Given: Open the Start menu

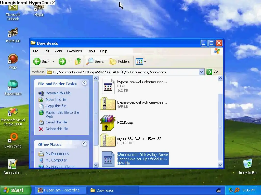Looking at the screenshot, I should 15,190.
